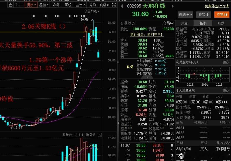
Task: Zoom in with the + toolbar icon
Action: click(16, 5)
